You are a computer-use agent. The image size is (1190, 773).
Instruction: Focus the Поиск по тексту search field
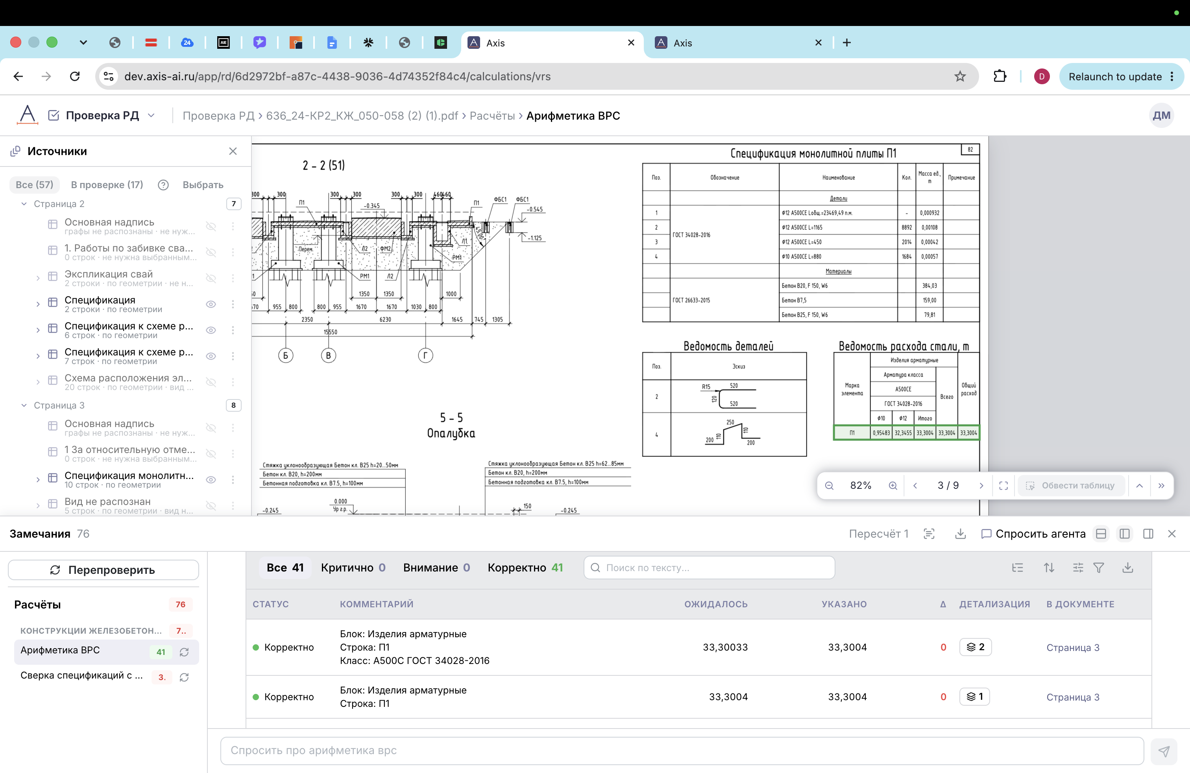[x=709, y=568]
